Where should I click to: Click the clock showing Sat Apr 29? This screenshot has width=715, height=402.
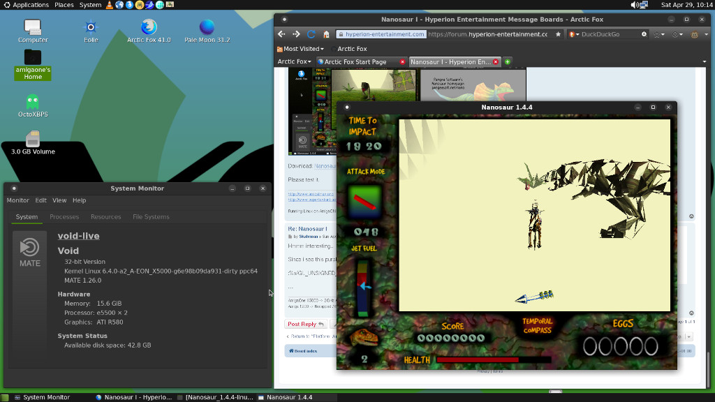tap(687, 5)
